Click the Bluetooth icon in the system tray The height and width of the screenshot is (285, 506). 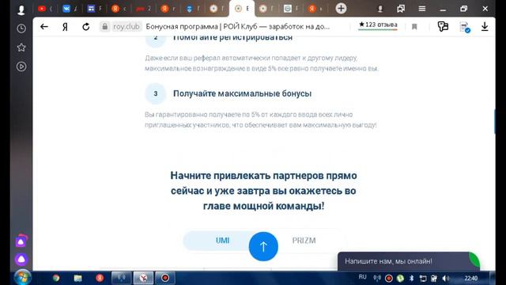(411, 278)
